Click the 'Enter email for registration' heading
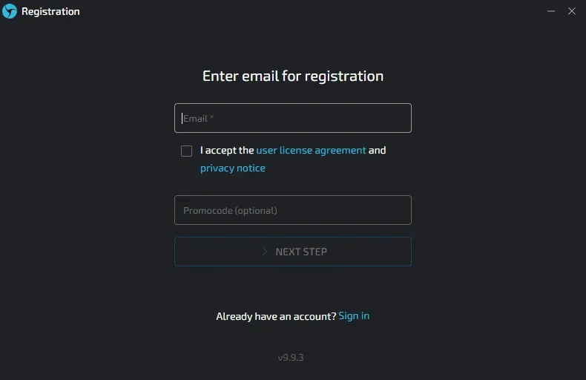Image resolution: width=586 pixels, height=380 pixels. (292, 76)
